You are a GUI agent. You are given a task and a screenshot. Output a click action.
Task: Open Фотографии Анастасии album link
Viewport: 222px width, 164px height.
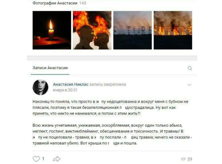point(55,3)
